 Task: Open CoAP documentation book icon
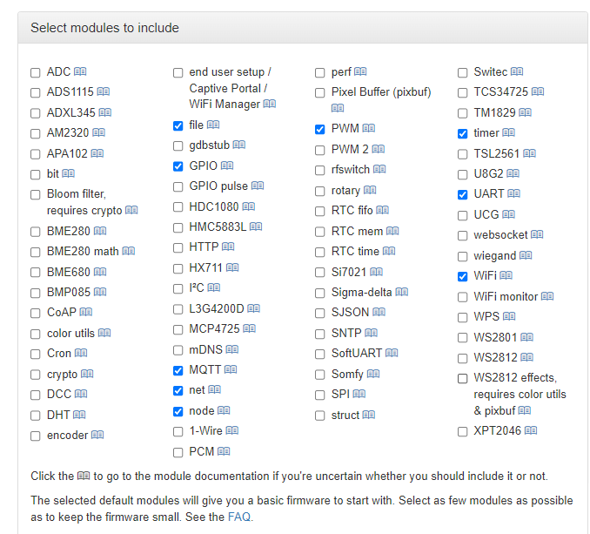coord(86,312)
